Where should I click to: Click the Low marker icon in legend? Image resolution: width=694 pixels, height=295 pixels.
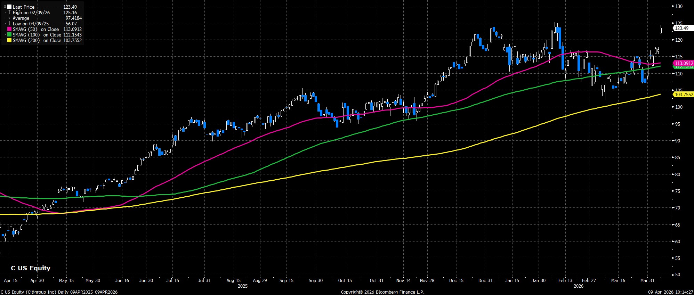(9, 24)
